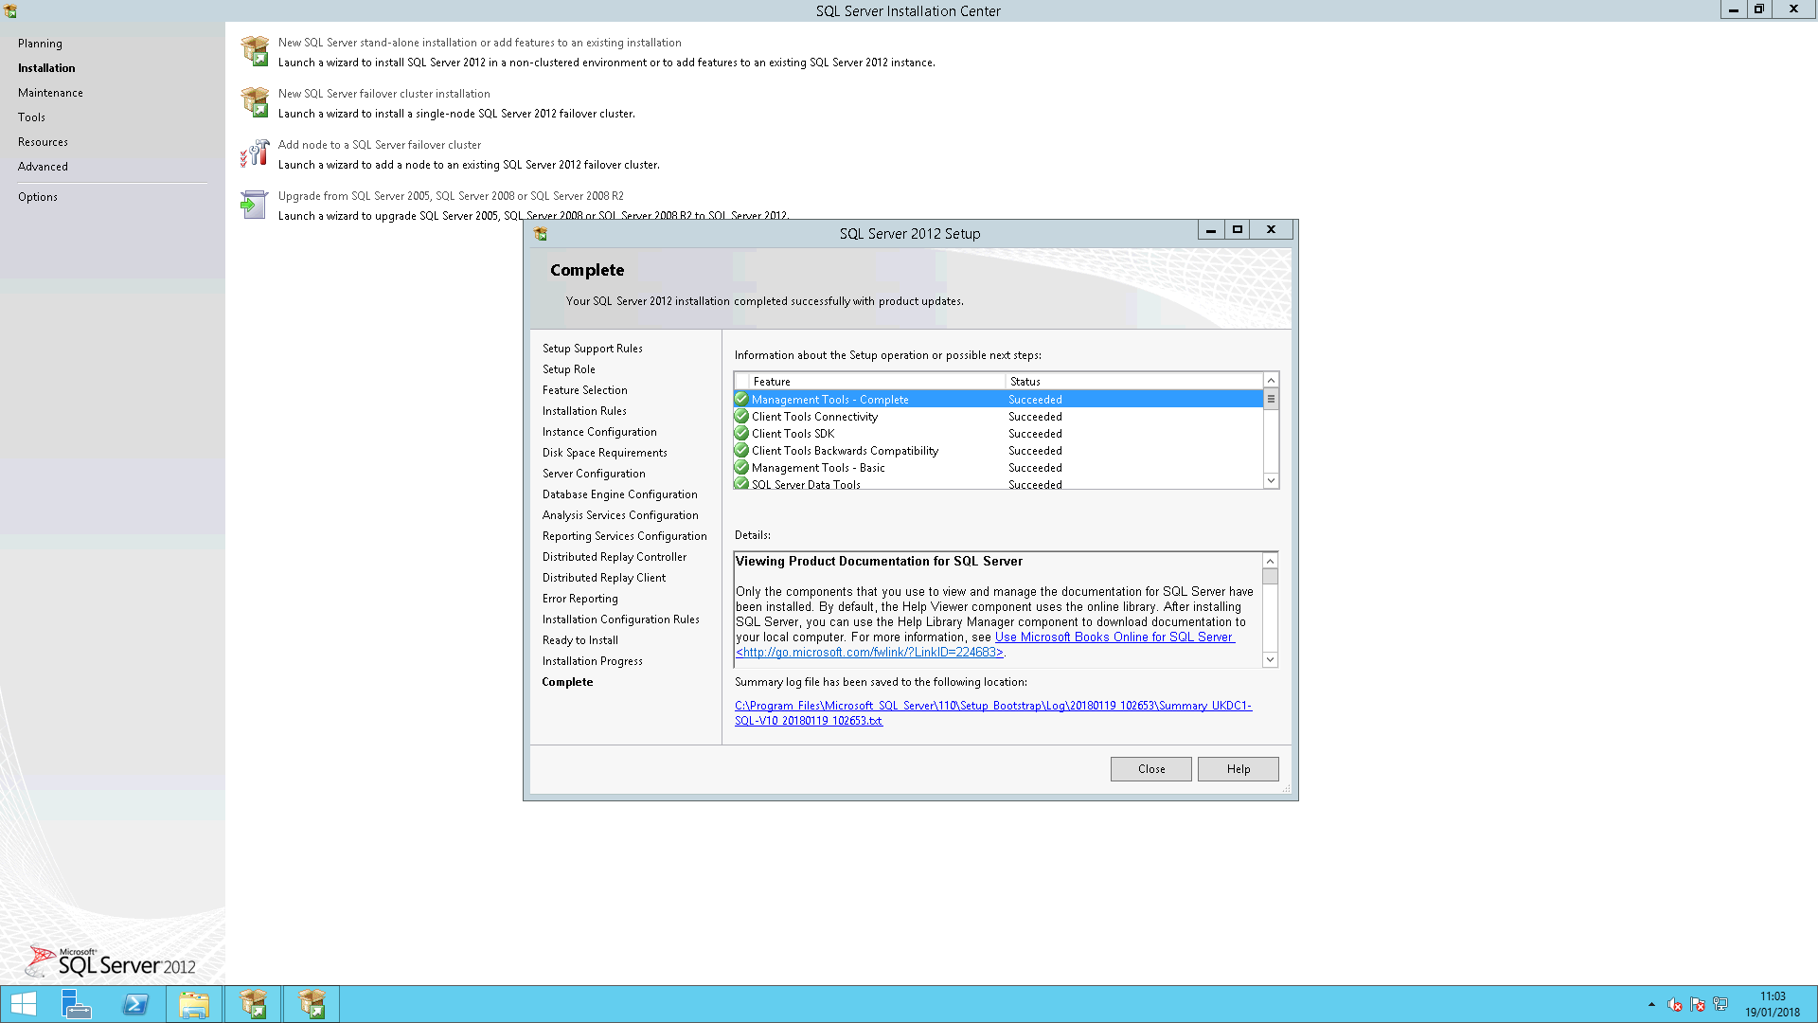
Task: Open File Explorer from the taskbar
Action: (194, 1004)
